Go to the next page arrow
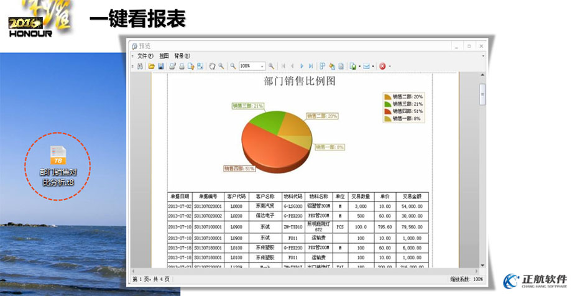 pos(302,66)
